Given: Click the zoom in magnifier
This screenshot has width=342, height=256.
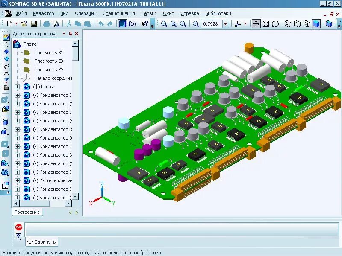Looking at the screenshot, I should click(174, 24).
